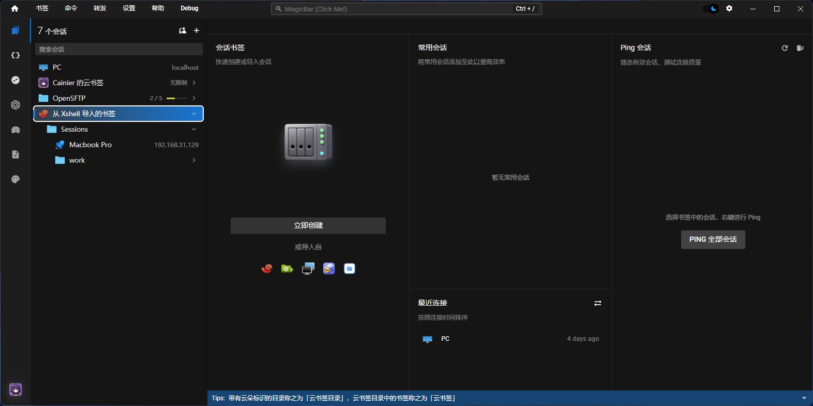Open the bookmarks sidebar panel icon
This screenshot has width=813, height=406.
click(16, 31)
